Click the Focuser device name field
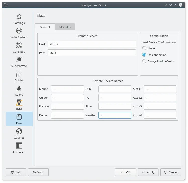188x183 pixels. pos(68,106)
